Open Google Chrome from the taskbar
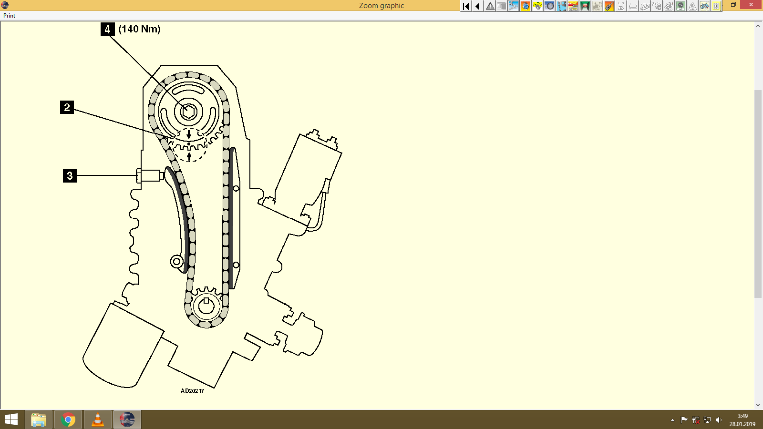 [68, 420]
